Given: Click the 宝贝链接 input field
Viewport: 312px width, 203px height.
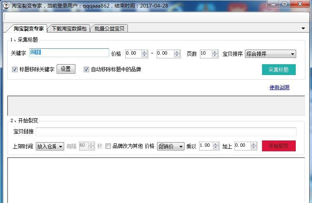Looking at the screenshot, I should (x=166, y=132).
